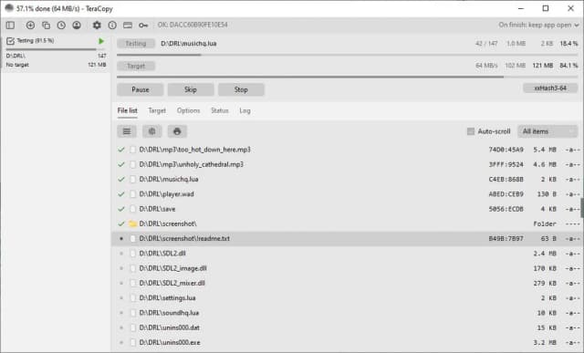This screenshot has width=584, height=353.
Task: Select the D:\DRL\SDL2_image.dll row
Action: tap(348, 268)
